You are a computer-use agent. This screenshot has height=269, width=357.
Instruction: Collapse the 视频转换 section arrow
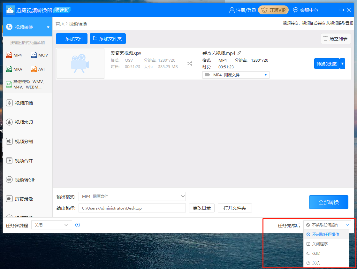coord(48,27)
